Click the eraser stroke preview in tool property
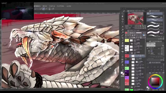 [151, 45]
